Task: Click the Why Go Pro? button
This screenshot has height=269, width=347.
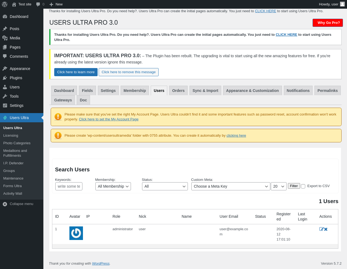Action: click(328, 23)
